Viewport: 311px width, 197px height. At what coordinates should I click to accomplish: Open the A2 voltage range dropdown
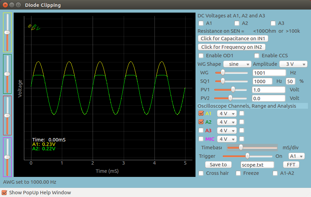pyautogui.click(x=227, y=122)
